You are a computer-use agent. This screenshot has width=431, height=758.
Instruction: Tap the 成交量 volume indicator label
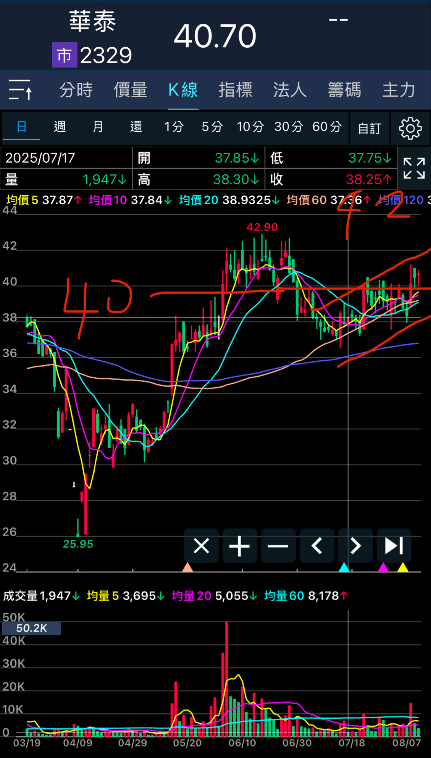click(20, 596)
